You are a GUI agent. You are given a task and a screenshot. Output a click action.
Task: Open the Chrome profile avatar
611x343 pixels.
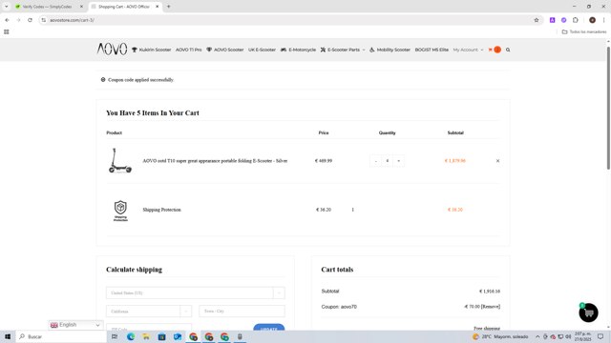pos(592,20)
